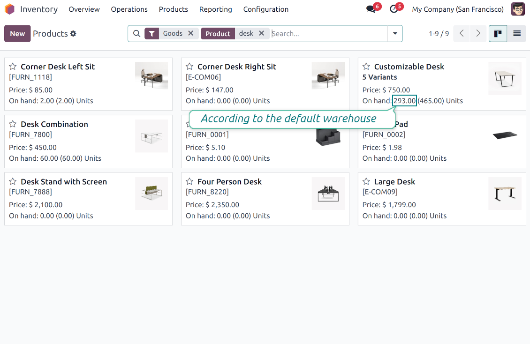Expand the search options dropdown arrow
The height and width of the screenshot is (344, 530).
[395, 34]
